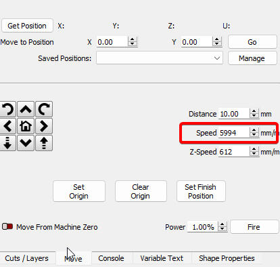Click the Go button
The width and height of the screenshot is (280, 267).
(x=252, y=42)
